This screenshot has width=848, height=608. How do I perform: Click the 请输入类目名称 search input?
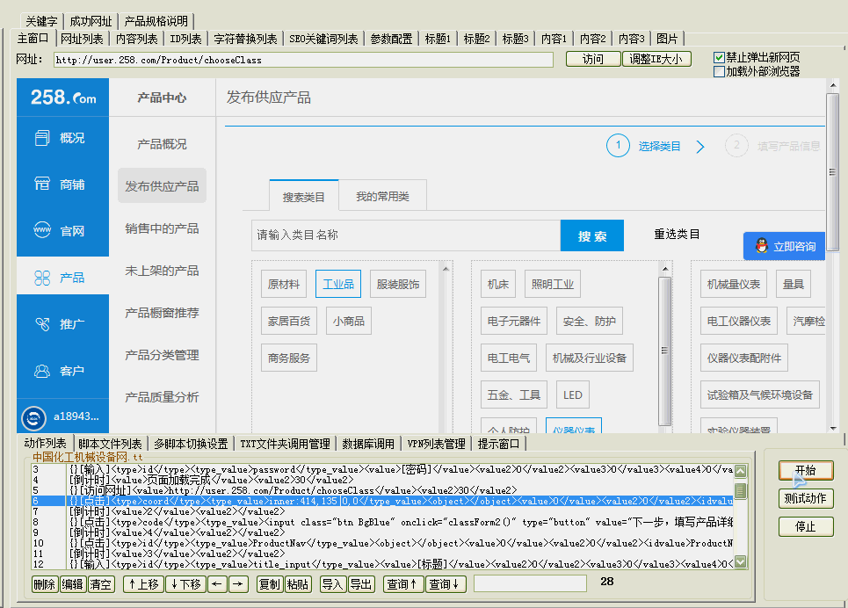click(406, 235)
